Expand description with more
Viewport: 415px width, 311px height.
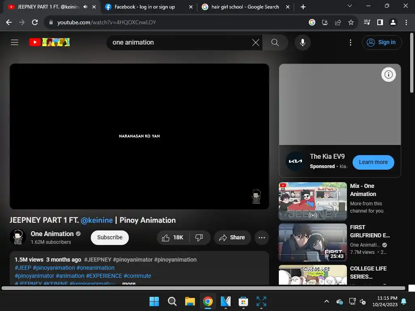[129, 283]
